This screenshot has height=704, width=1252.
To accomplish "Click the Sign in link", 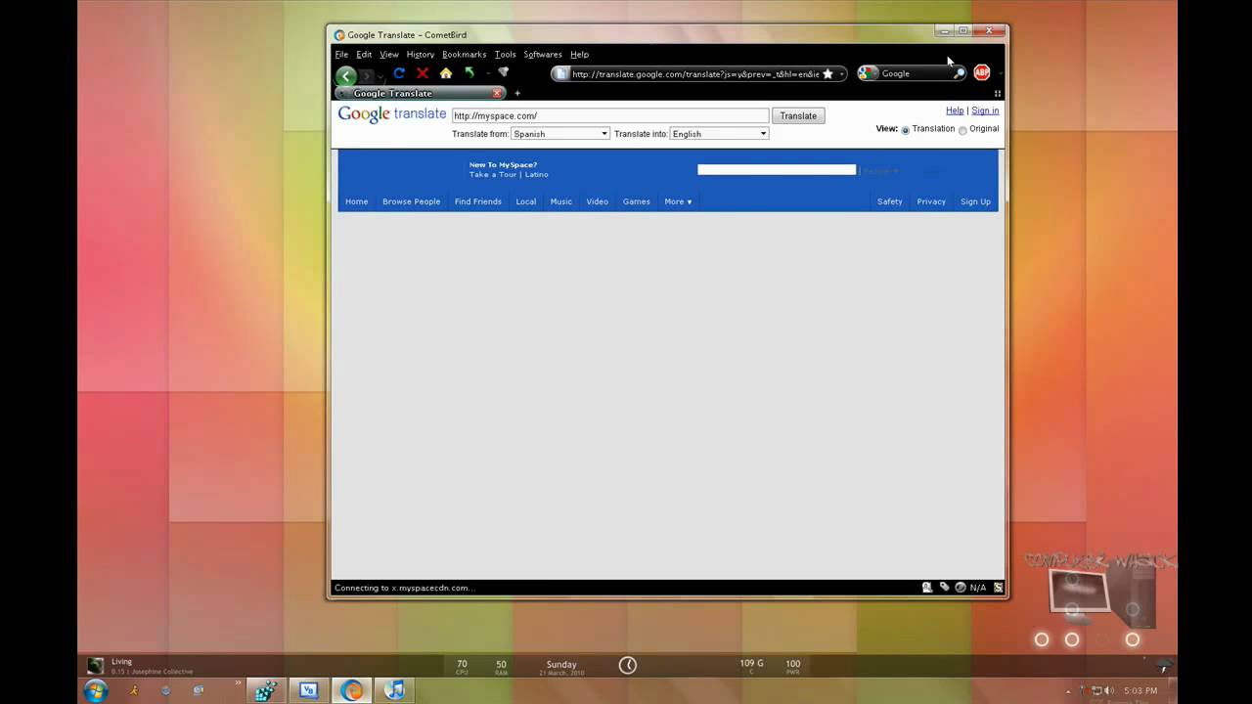I will [985, 110].
